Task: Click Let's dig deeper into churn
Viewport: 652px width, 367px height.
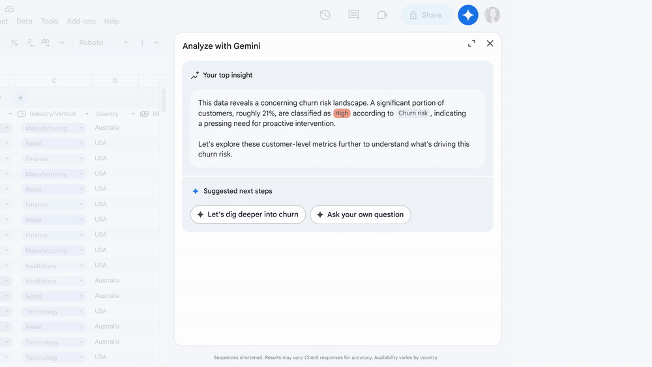Action: point(248,214)
